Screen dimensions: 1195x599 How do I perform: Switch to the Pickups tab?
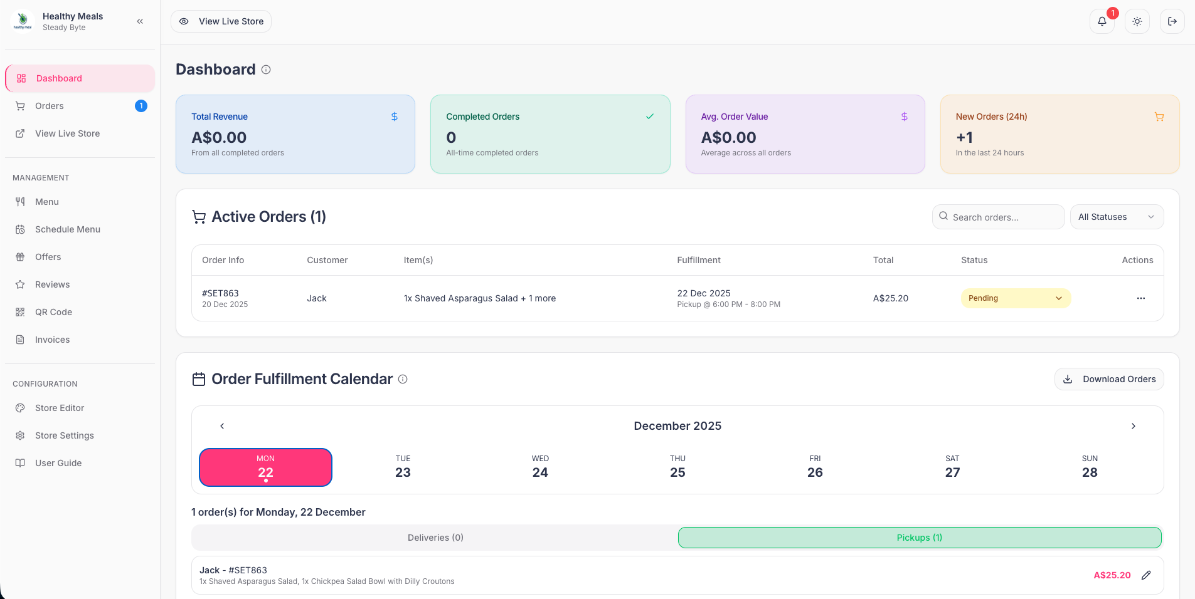918,537
